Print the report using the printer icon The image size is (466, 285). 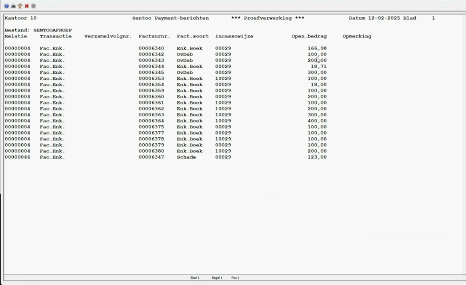click(13, 6)
